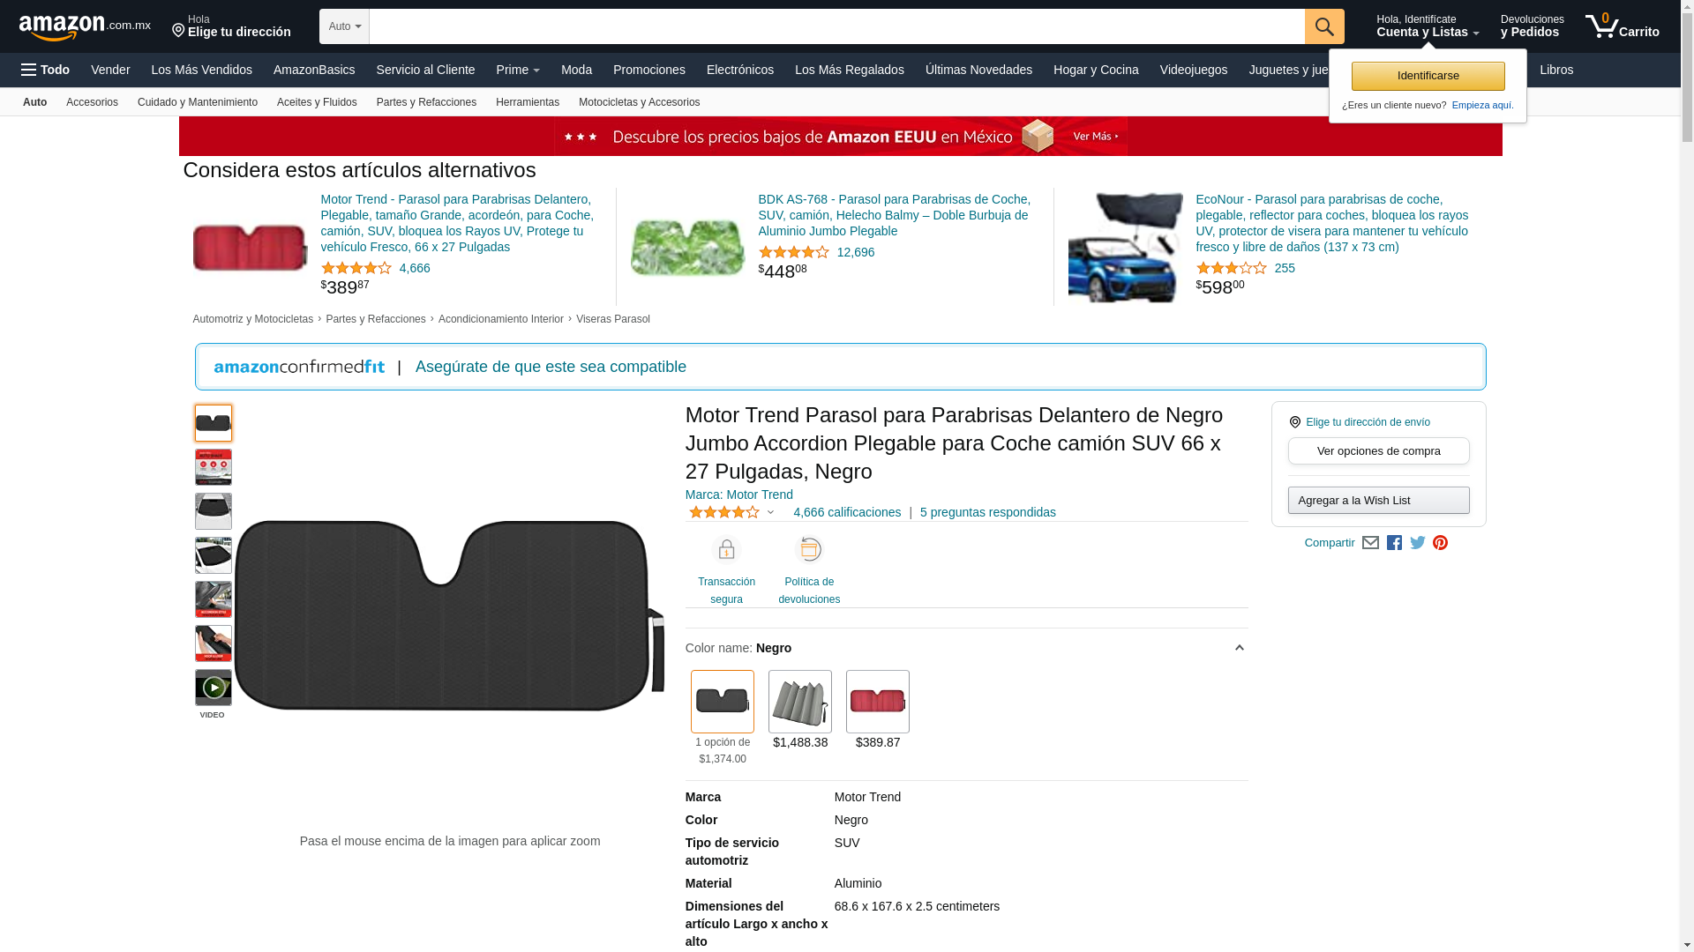
Task: Collapse the Color name section chevron
Action: pyautogui.click(x=1239, y=648)
